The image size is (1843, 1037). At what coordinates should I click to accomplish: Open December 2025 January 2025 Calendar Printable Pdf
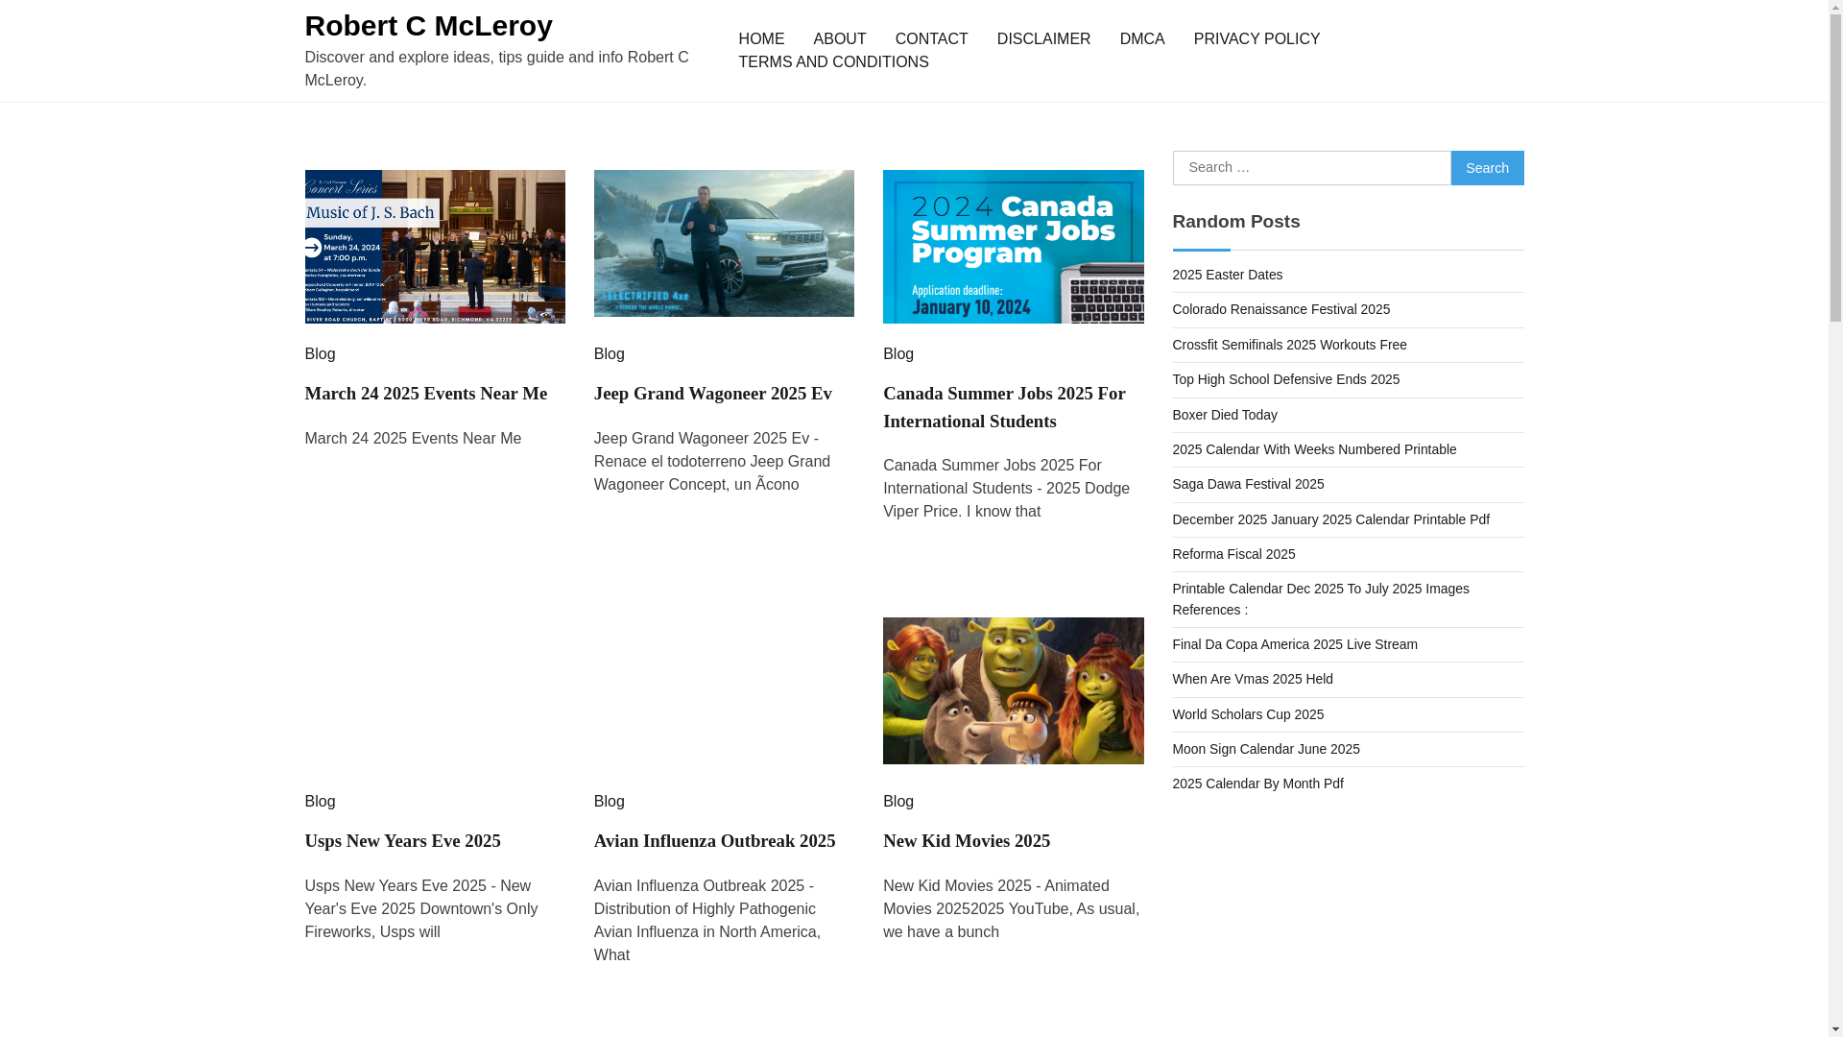[1331, 519]
